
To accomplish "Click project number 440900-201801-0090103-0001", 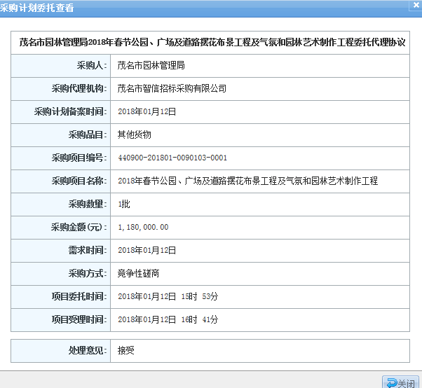I will [172, 158].
